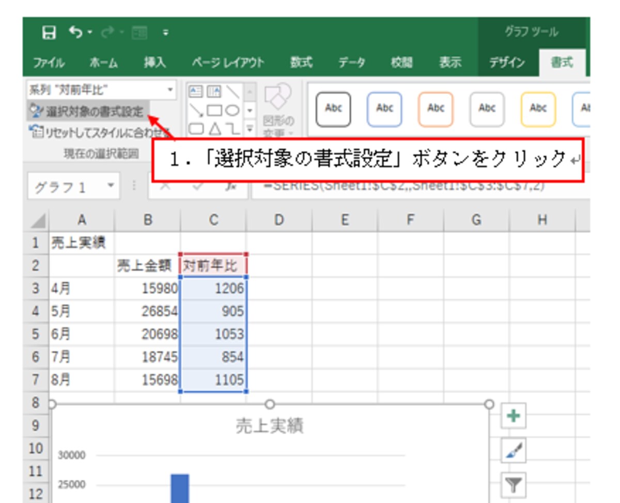Apply yellow outline Abc shape style
This screenshot has height=503, width=620.
538,109
